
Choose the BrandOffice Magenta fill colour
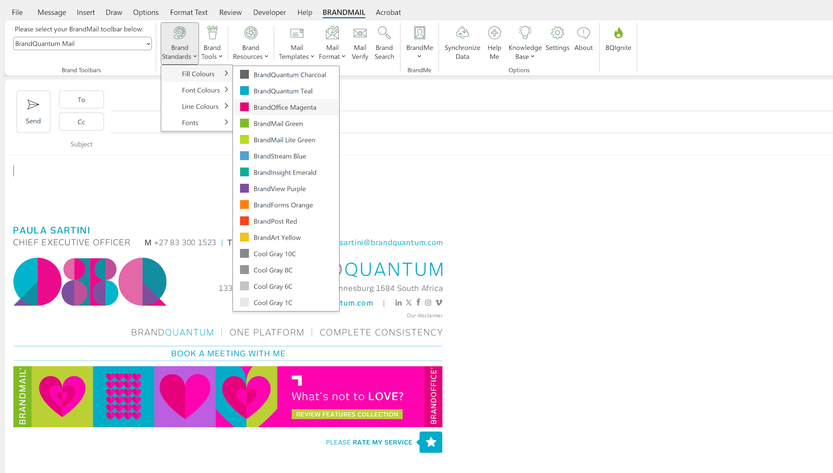(x=285, y=107)
